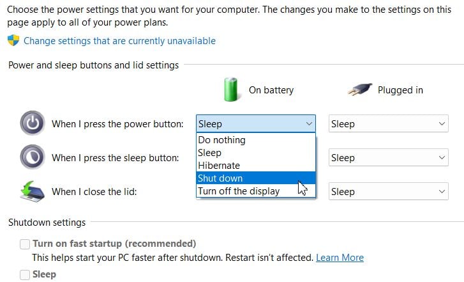Click the Turn on fast startup label

pos(114,244)
